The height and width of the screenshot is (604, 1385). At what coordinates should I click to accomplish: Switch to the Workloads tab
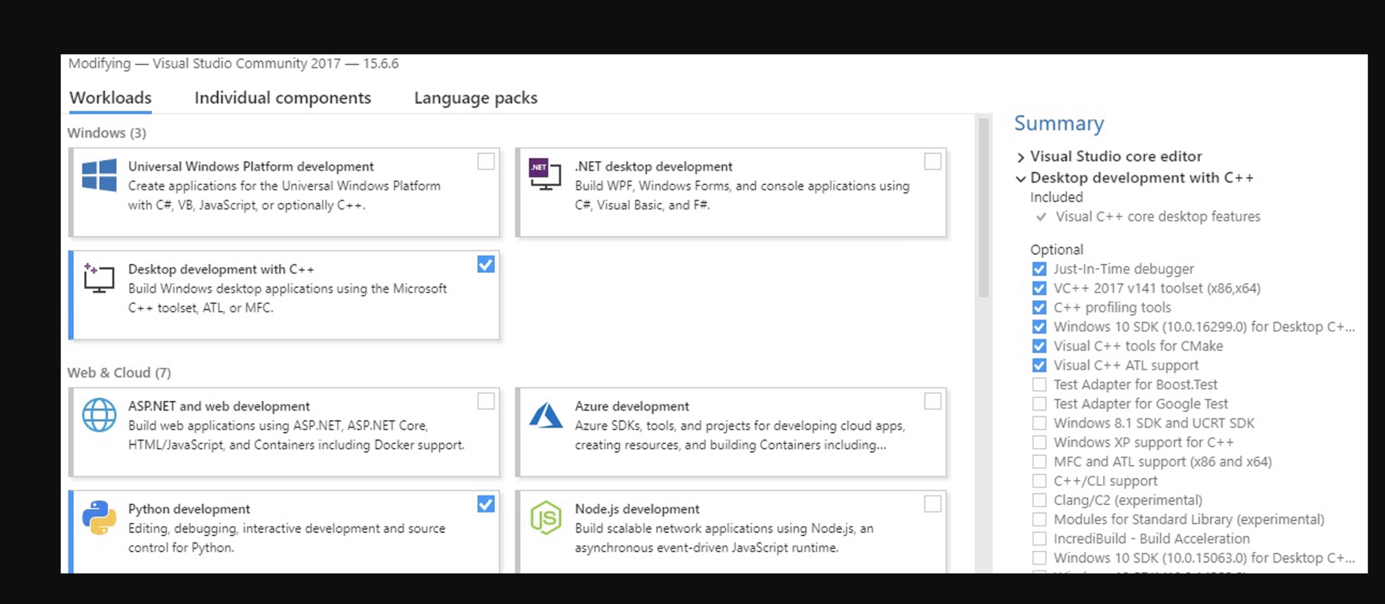110,98
